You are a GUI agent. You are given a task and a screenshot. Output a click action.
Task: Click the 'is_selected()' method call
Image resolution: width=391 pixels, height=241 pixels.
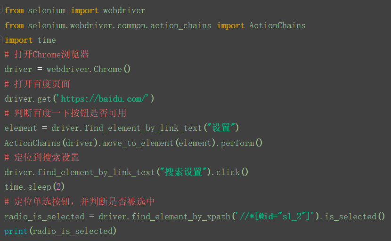pyautogui.click(x=355, y=216)
